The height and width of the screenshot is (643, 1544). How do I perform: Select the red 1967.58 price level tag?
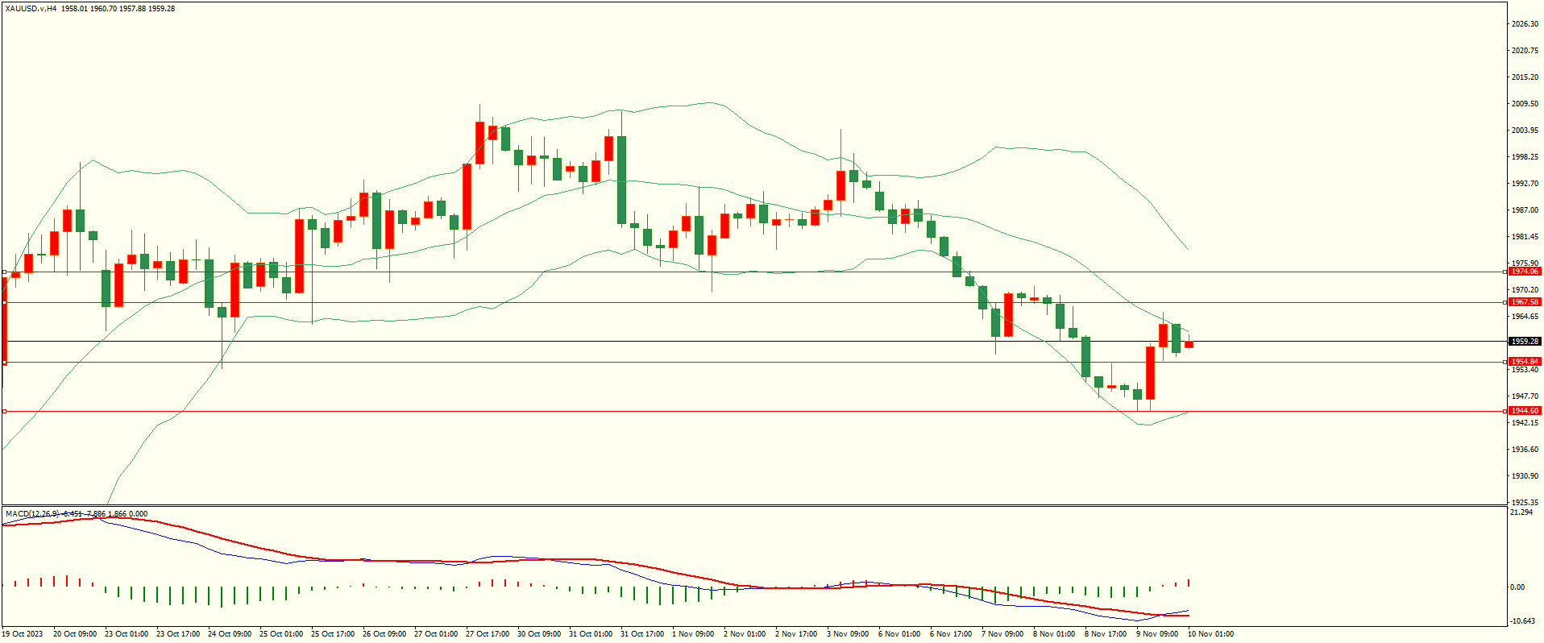1524,302
